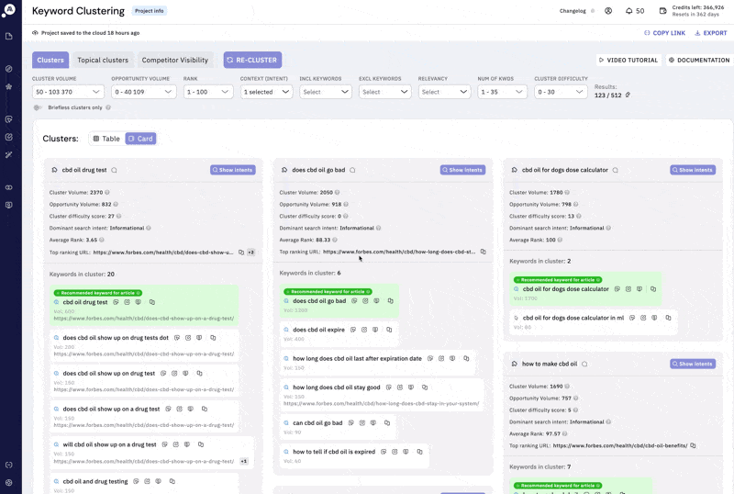Open the VIDEO TUTORIAL
Image resolution: width=734 pixels, height=494 pixels.
[628, 60]
